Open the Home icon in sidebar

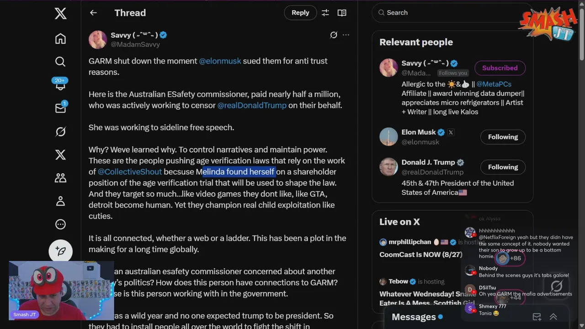60,39
